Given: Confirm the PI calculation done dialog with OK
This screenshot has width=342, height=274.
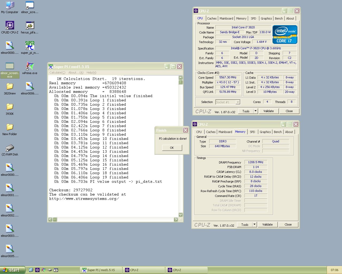Looking at the screenshot, I should coord(172,148).
